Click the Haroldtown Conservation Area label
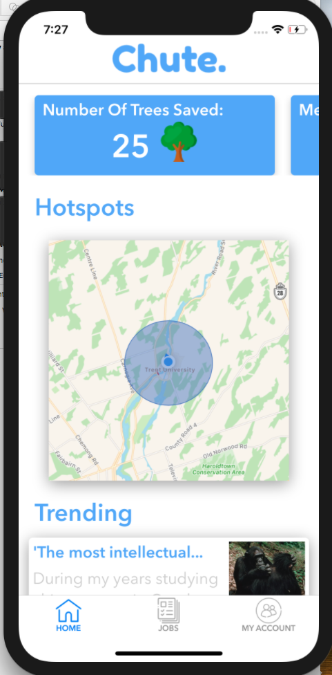332x675 pixels. (219, 469)
